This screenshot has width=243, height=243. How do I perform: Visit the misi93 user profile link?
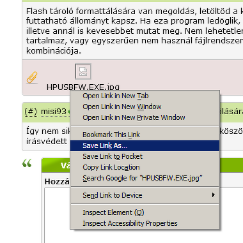54,112
